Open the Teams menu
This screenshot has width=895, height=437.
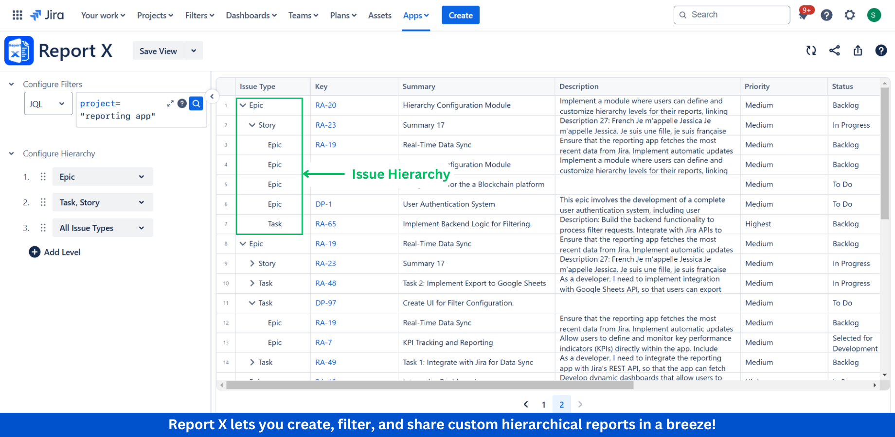[303, 16]
